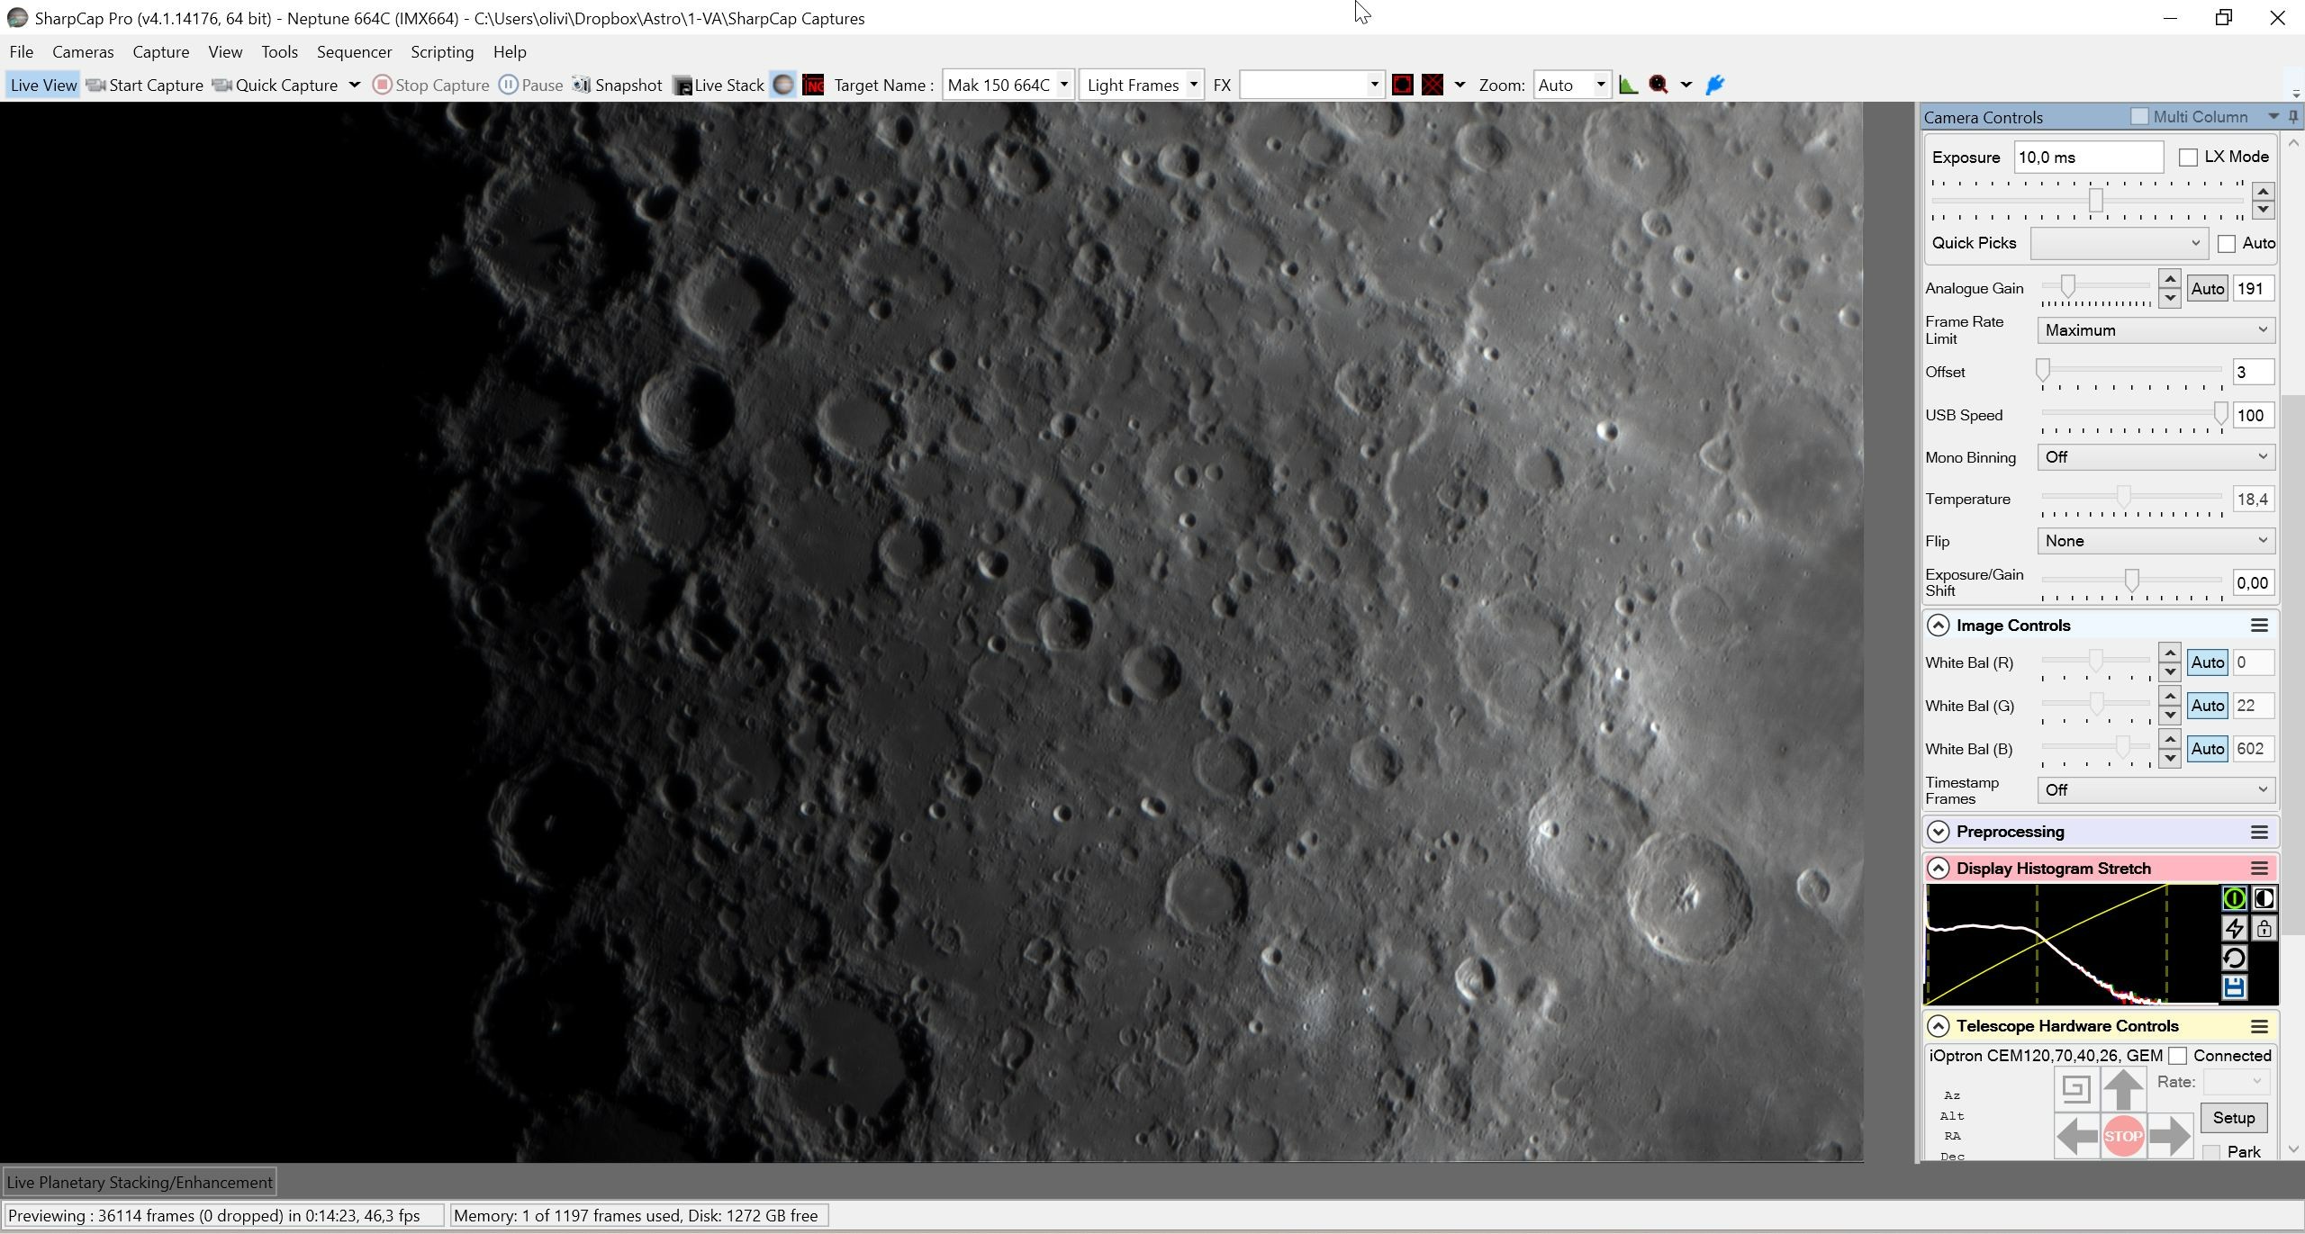
Task: Click the telescope Setup button
Action: tap(2233, 1118)
